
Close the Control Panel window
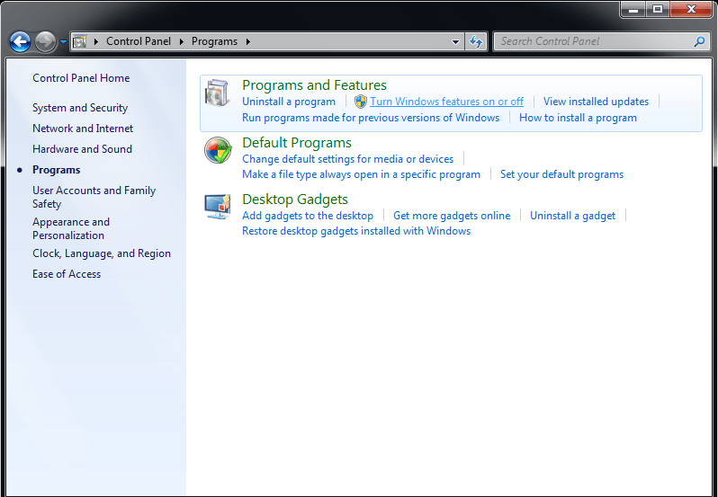tap(691, 9)
